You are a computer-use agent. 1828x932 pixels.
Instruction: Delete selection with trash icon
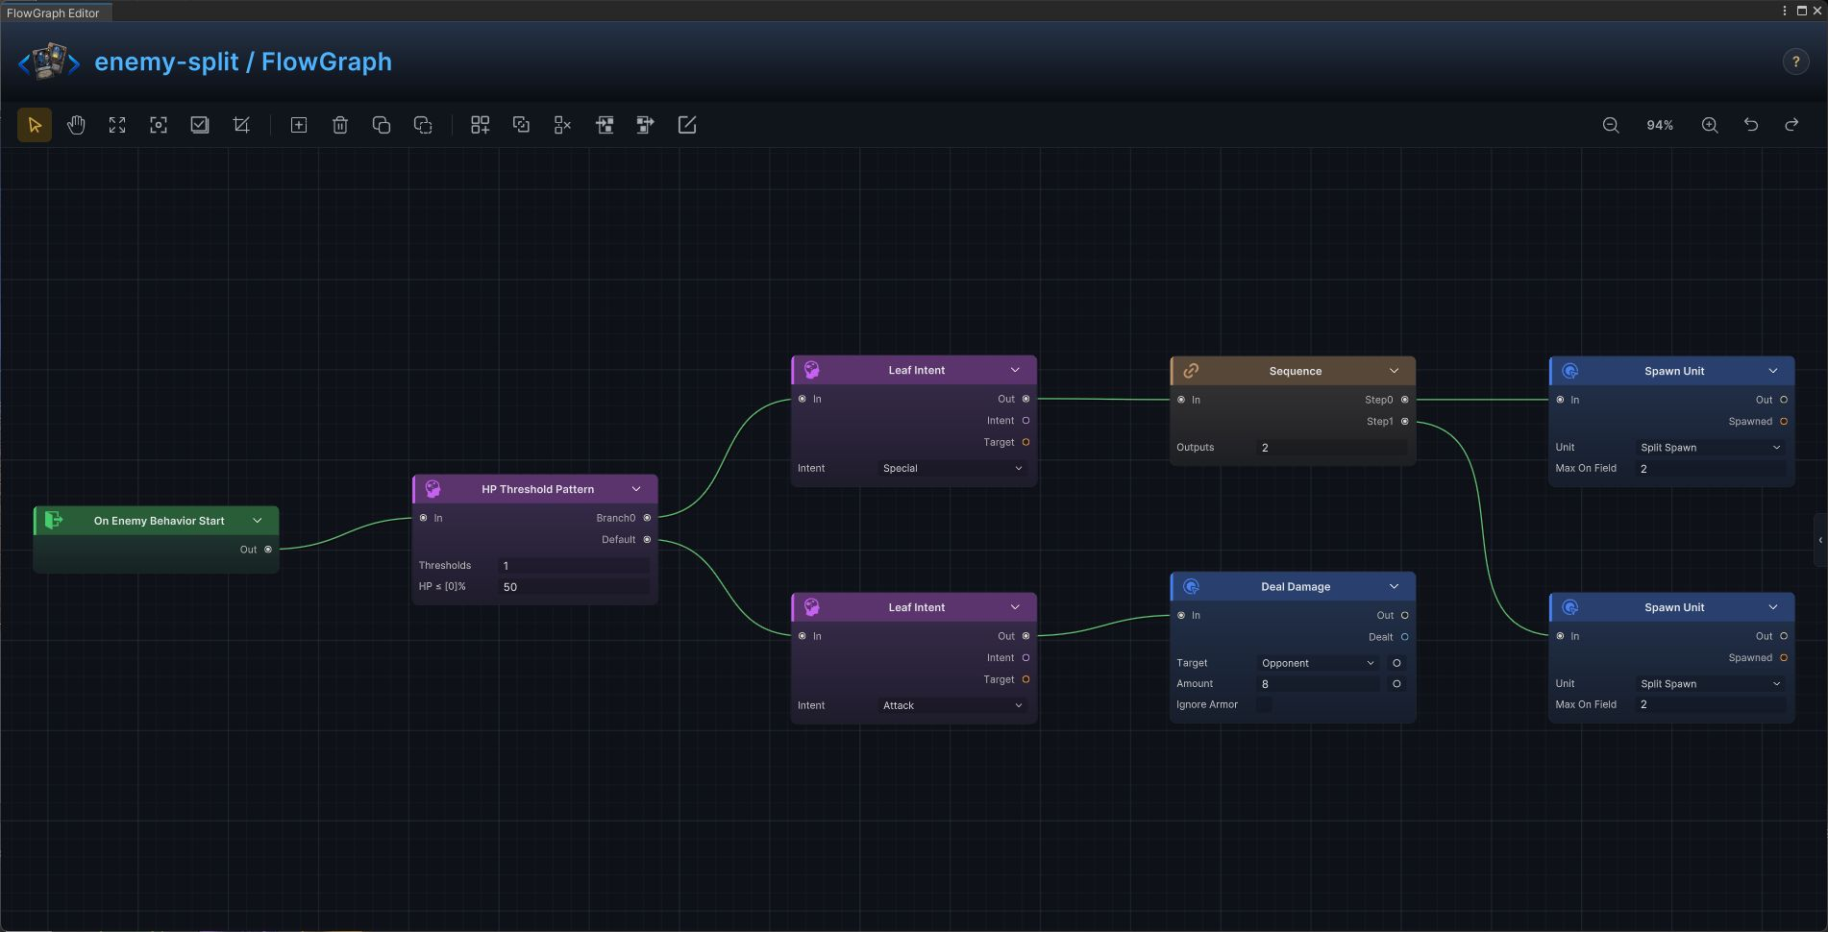(x=340, y=125)
